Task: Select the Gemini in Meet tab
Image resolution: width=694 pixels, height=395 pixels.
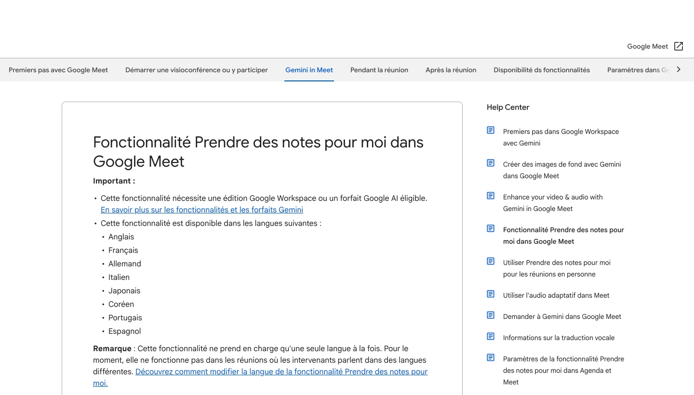Action: (x=309, y=70)
